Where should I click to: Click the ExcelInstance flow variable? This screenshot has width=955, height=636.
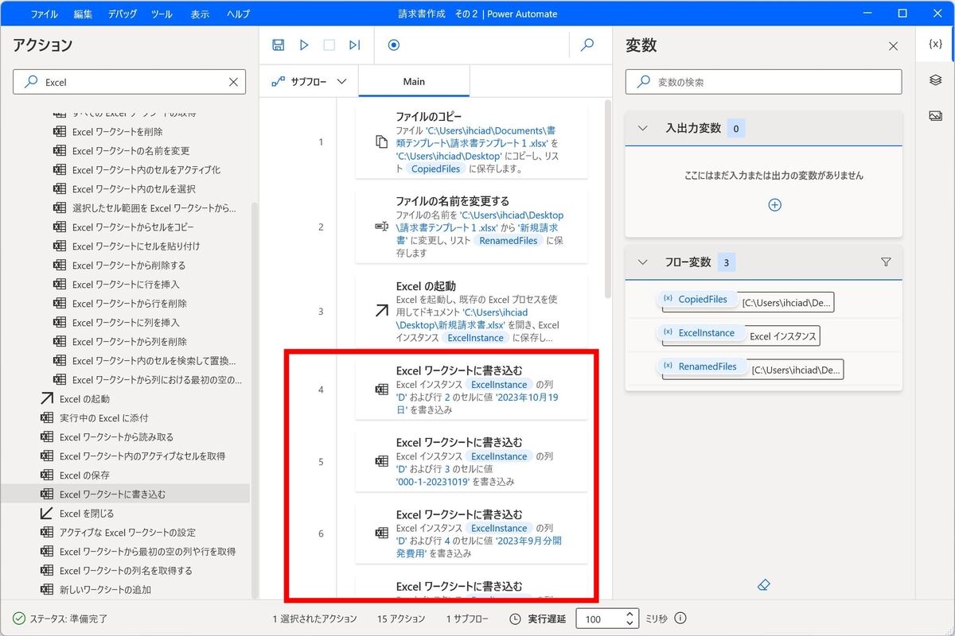click(x=700, y=333)
